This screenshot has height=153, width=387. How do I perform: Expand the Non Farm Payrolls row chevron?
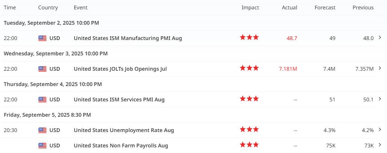coord(380,145)
